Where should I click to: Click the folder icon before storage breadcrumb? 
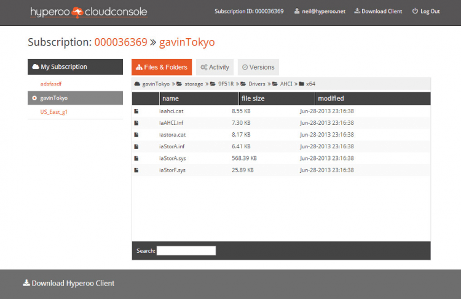pos(179,84)
